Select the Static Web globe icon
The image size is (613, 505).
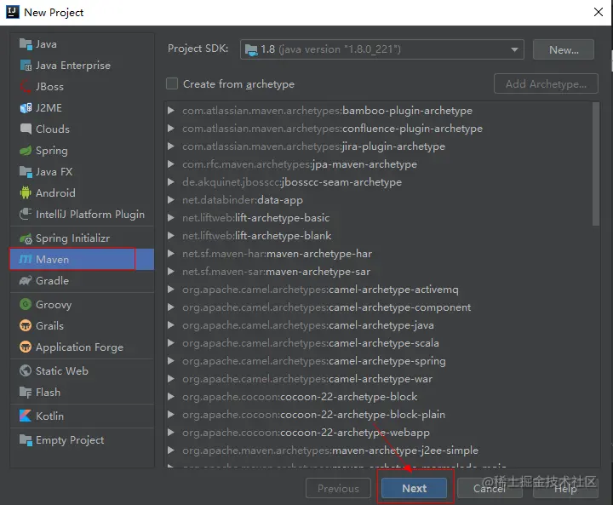(x=26, y=370)
